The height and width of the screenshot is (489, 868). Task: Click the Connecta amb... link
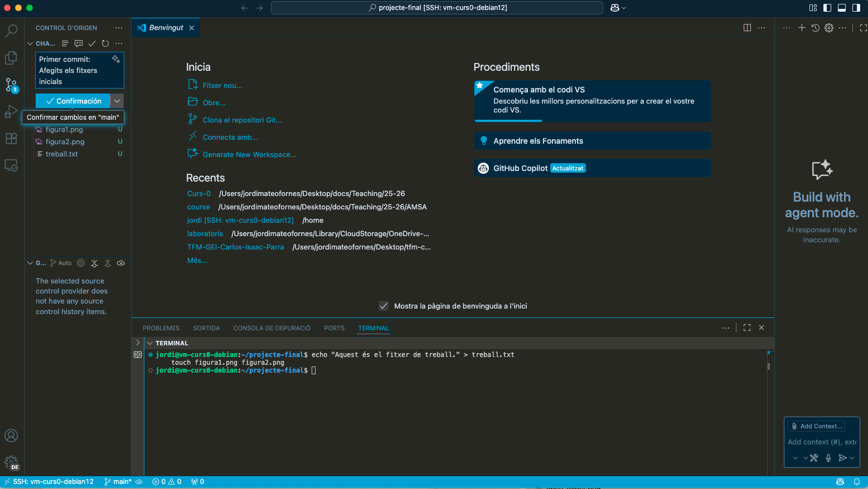coord(230,137)
